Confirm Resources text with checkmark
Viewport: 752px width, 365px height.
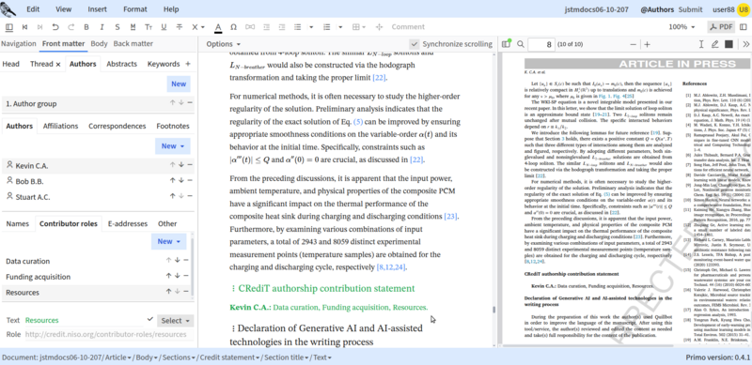pos(150,319)
